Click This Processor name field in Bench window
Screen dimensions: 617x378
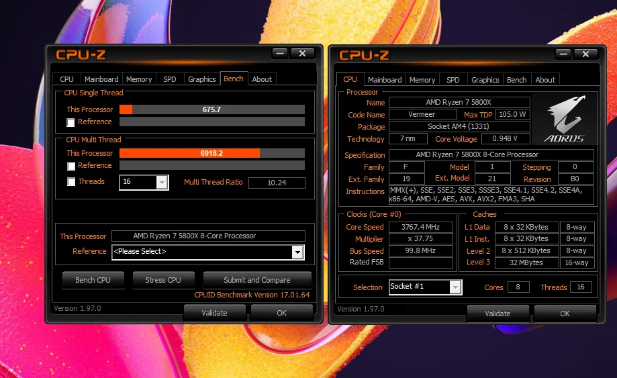coord(208,236)
